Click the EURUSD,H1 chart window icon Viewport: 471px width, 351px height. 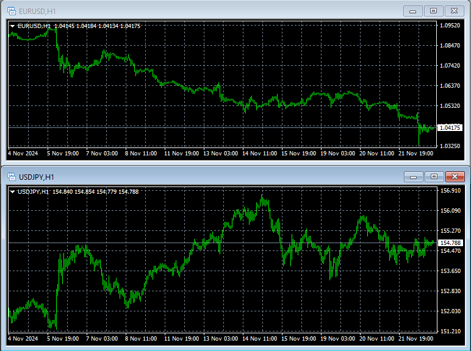(12, 12)
